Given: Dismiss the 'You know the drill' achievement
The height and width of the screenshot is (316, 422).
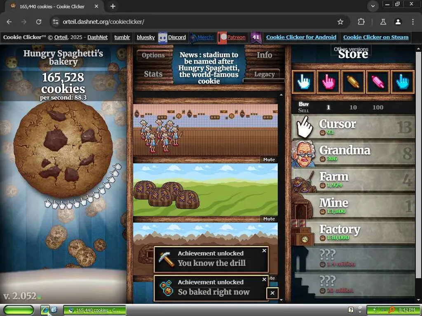Looking at the screenshot, I should coord(264,251).
